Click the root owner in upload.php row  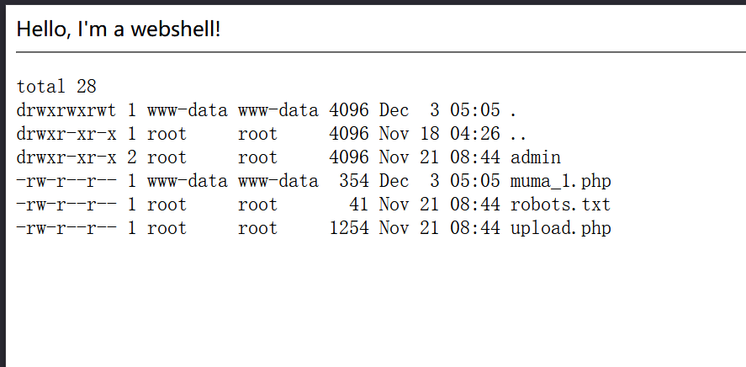point(167,228)
